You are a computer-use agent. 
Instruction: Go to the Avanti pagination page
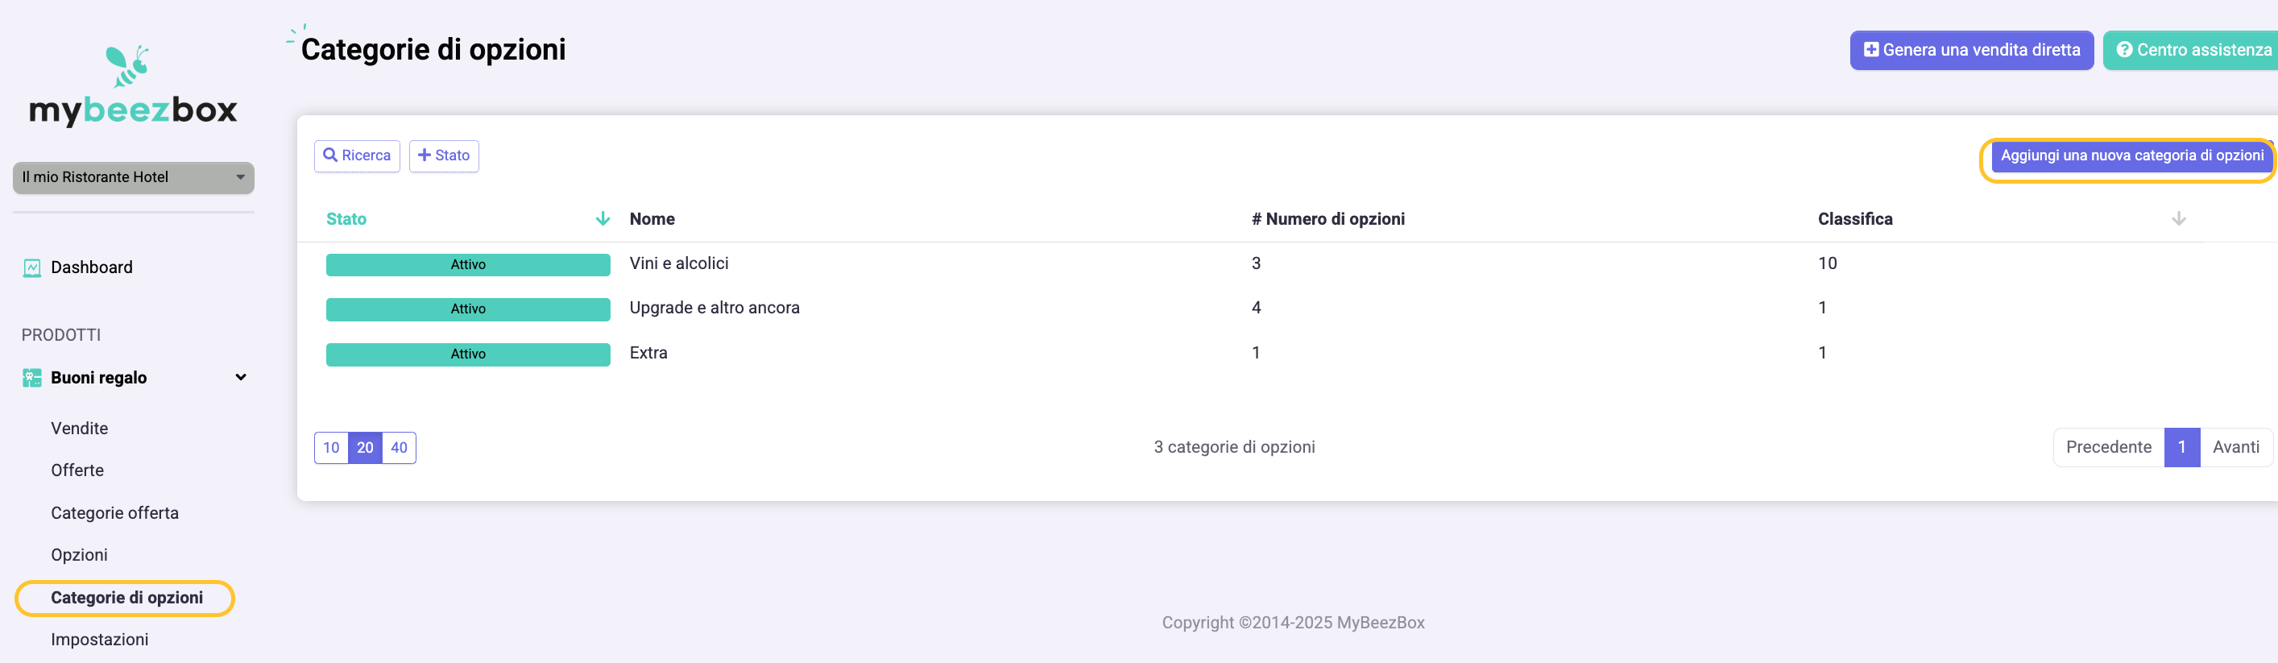tap(2235, 448)
